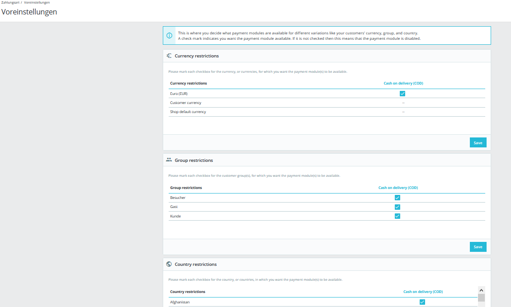The image size is (511, 307).
Task: Click the Currency restrictions column header
Action: point(189,83)
